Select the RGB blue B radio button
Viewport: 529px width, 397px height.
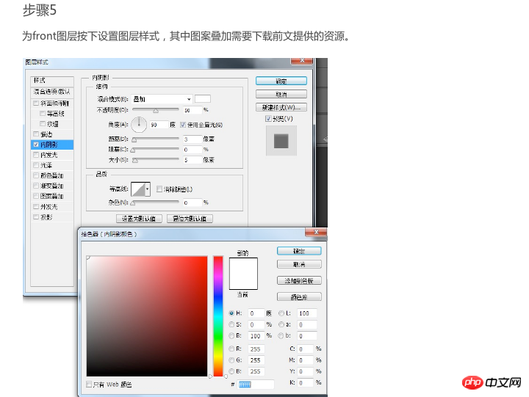(x=231, y=371)
